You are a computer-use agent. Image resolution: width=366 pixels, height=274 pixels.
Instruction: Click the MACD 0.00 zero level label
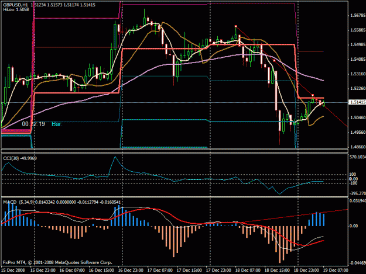coord(354,226)
